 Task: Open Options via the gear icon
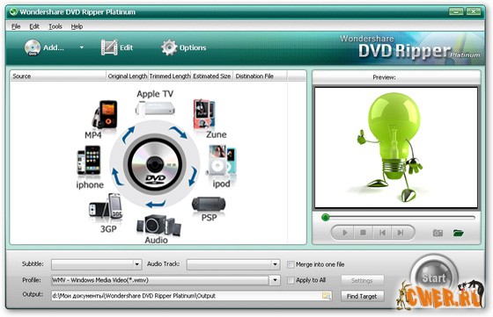click(169, 47)
